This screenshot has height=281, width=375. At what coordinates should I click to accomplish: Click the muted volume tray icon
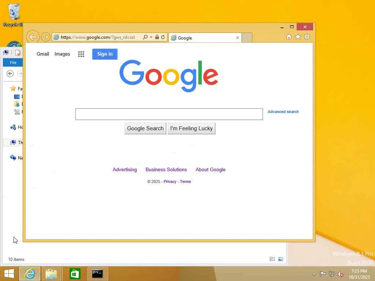341,274
